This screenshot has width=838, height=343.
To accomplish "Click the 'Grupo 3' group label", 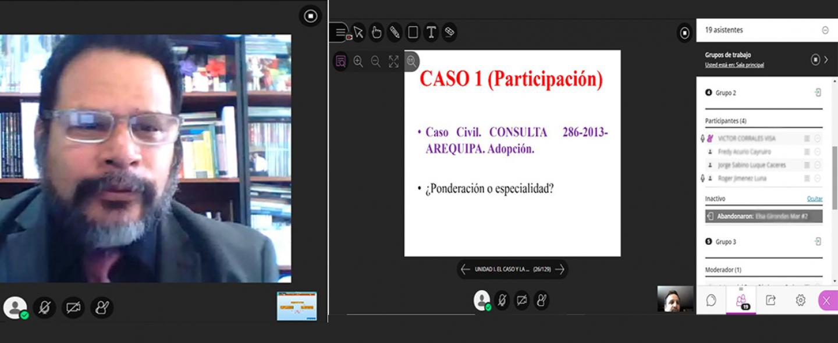I will pos(726,241).
